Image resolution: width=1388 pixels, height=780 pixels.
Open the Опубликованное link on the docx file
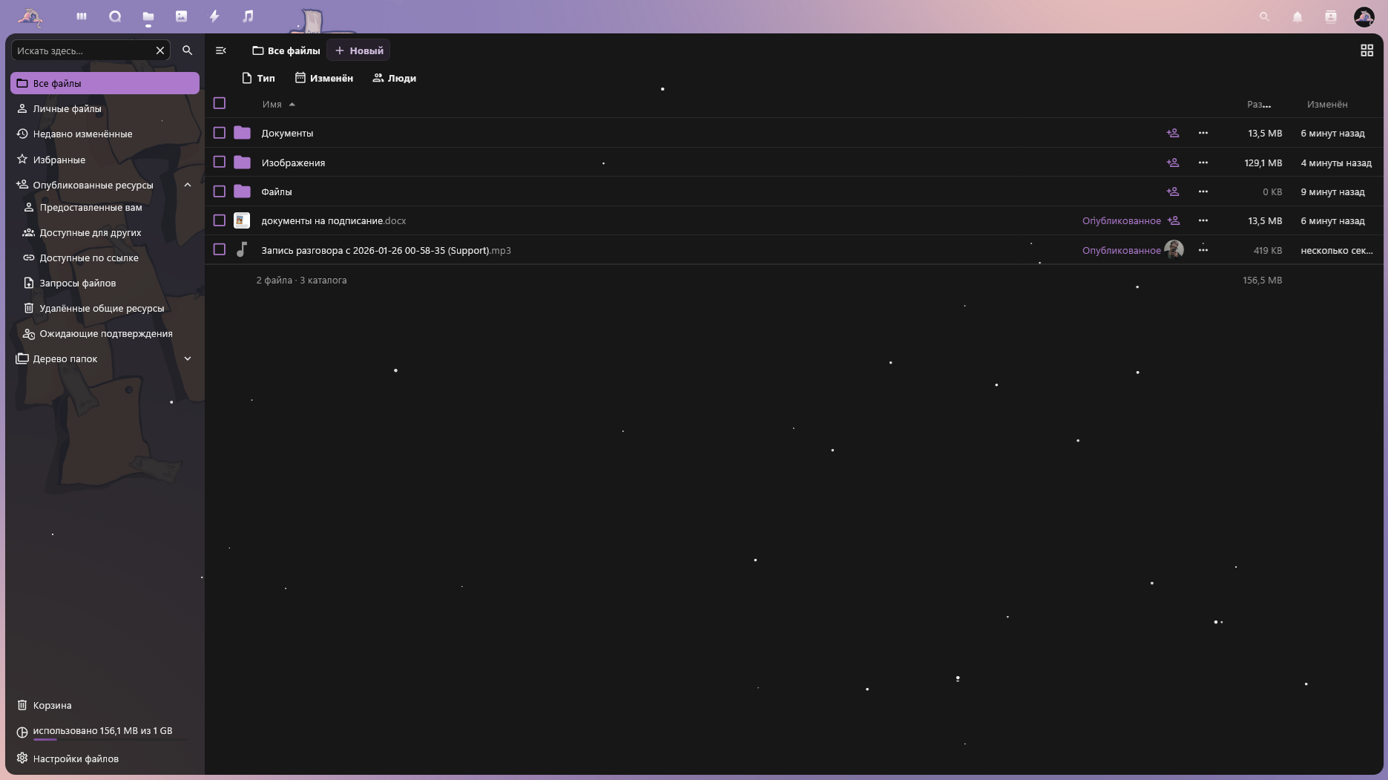pos(1122,220)
